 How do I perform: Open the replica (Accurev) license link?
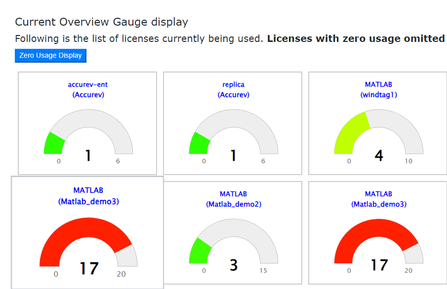233,89
